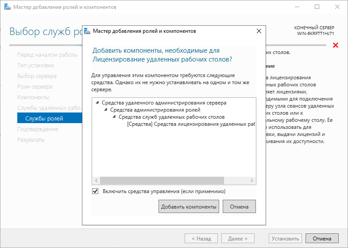Open 'Перед началом работы' wizard step
This screenshot has width=348, height=248.
coord(47,54)
